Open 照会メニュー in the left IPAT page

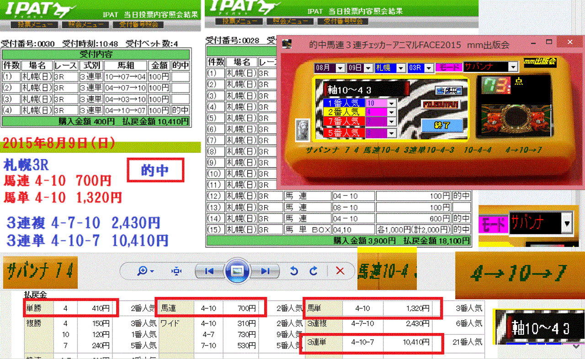pos(85,25)
